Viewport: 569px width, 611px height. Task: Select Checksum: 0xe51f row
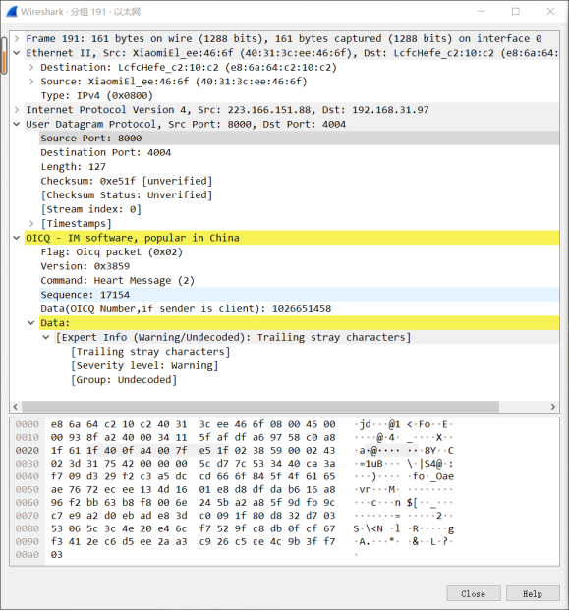point(300,181)
